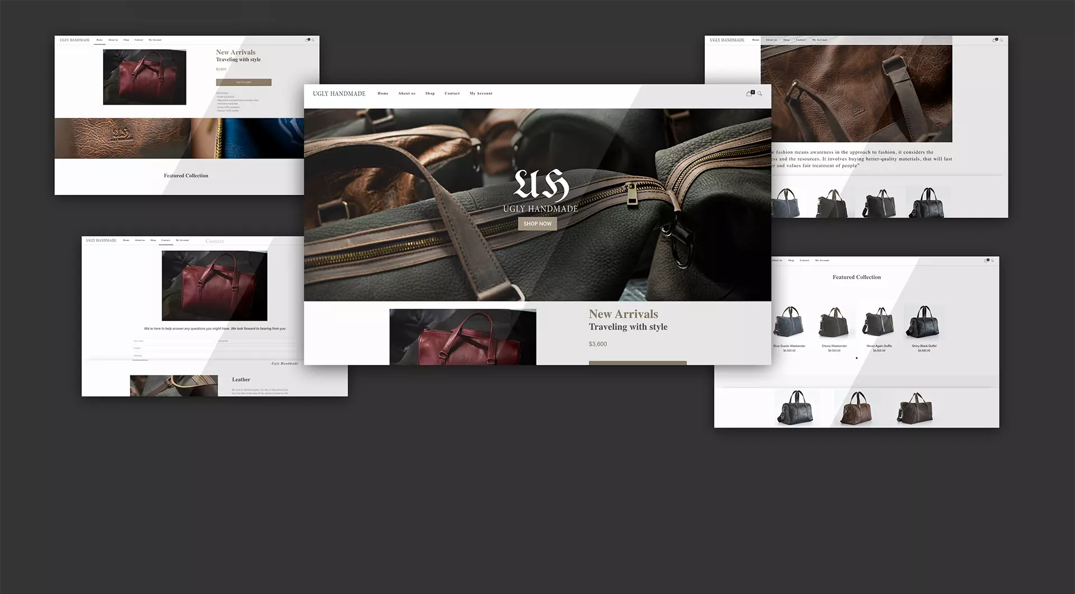
Task: Click the carousel dot under Featured Collection products
Action: [x=856, y=358]
